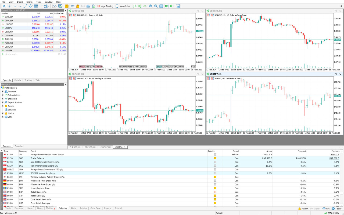The height and width of the screenshot is (215, 344).
Task: Switch to the News tab in Toolbox
Action: click(x=40, y=208)
